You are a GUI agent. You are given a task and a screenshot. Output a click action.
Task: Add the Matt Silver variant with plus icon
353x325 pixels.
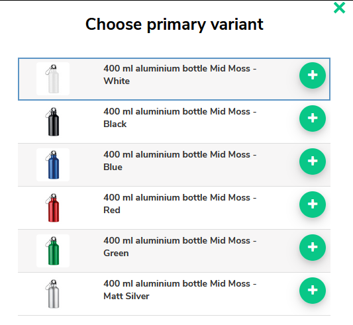312,291
